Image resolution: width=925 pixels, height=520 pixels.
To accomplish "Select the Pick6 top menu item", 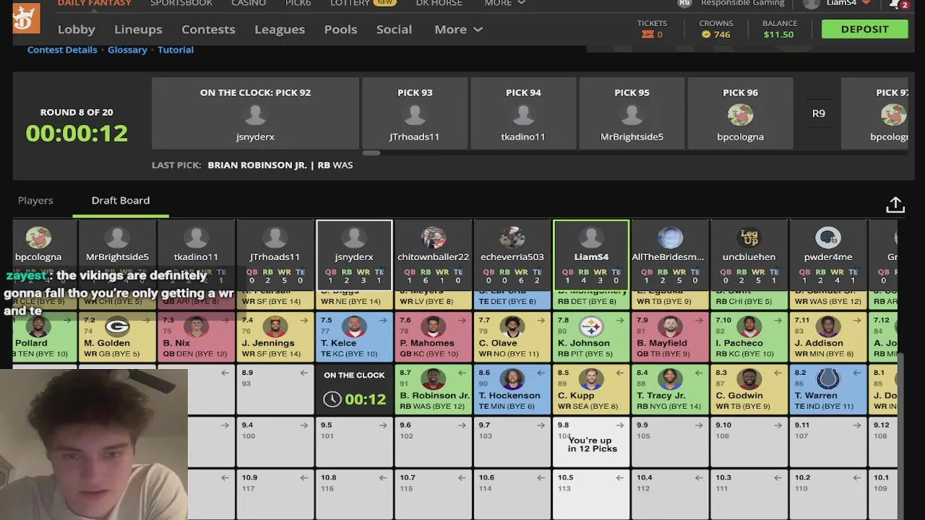I will (x=298, y=4).
